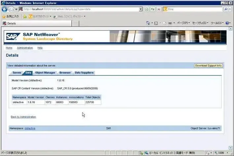Viewport: 234px width, 156px height.
Task: Select the Data tab
Action: point(28,73)
